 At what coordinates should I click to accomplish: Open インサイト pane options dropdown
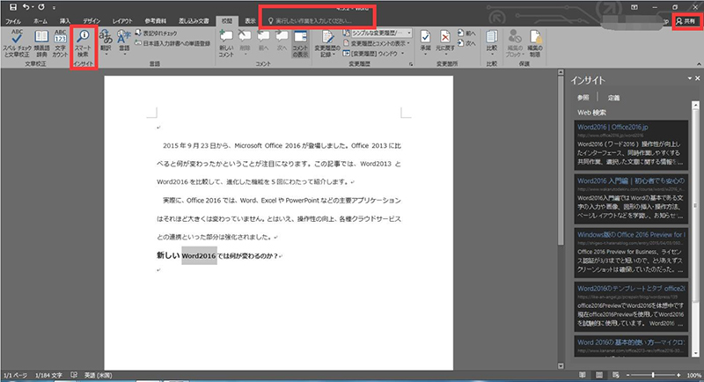click(690, 78)
